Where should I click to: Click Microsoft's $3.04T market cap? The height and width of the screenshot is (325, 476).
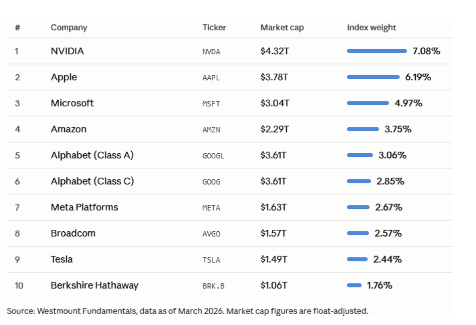(275, 103)
